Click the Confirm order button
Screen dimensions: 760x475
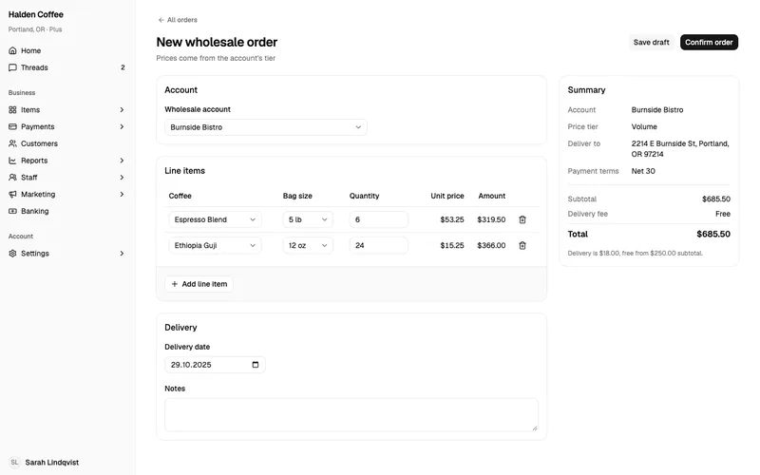[x=709, y=42]
